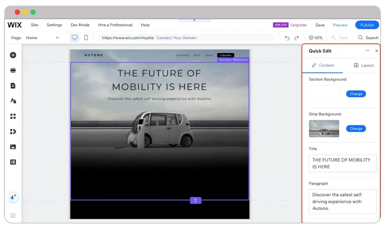The width and height of the screenshot is (385, 228).
Task: Open the Site Pages and Menu icon
Action: pyautogui.click(x=13, y=85)
